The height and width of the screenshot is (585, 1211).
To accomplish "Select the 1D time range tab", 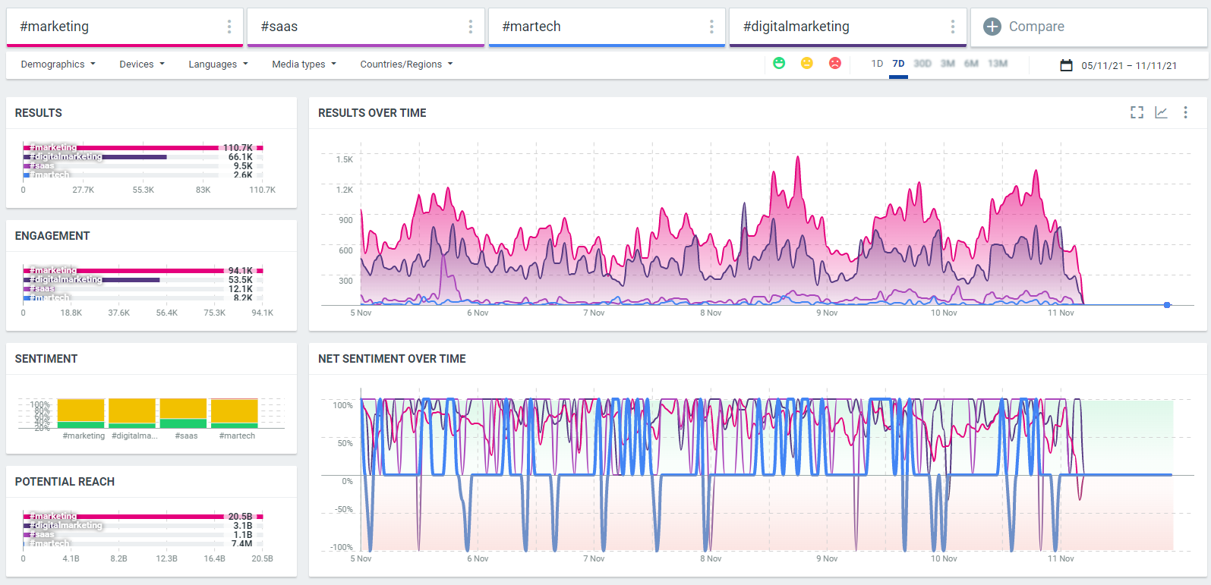I will point(877,64).
